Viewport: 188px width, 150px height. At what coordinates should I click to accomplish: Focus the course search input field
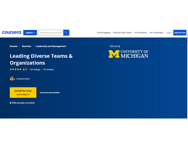(x=51, y=33)
